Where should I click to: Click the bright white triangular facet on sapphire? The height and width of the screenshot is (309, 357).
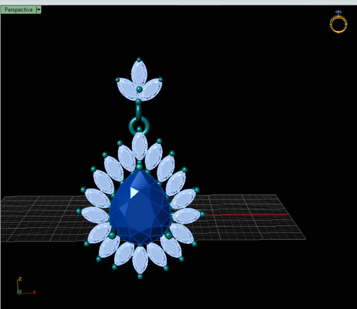pos(133,192)
